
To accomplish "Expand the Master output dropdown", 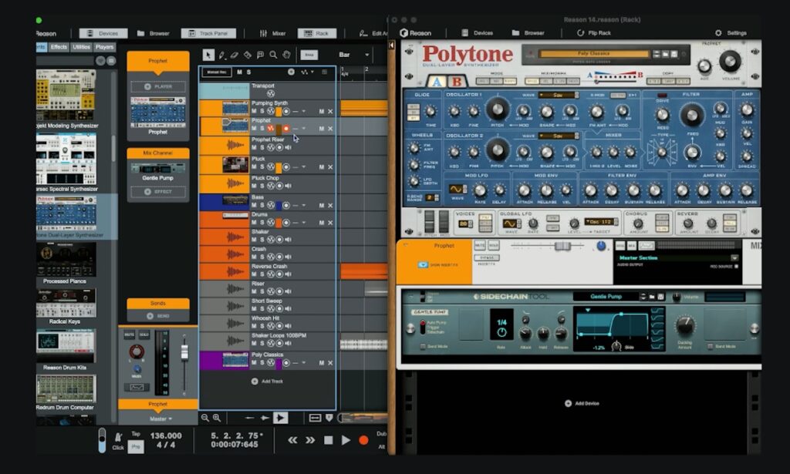I will pyautogui.click(x=161, y=419).
